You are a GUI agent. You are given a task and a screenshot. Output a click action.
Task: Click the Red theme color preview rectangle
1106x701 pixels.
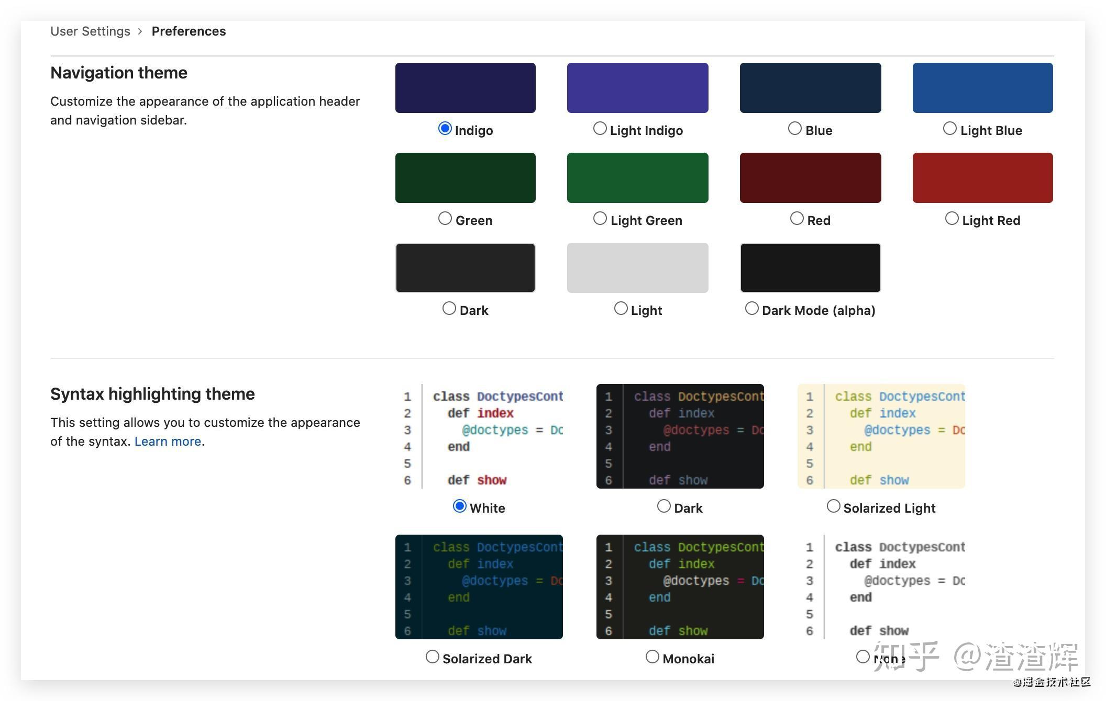(x=810, y=177)
